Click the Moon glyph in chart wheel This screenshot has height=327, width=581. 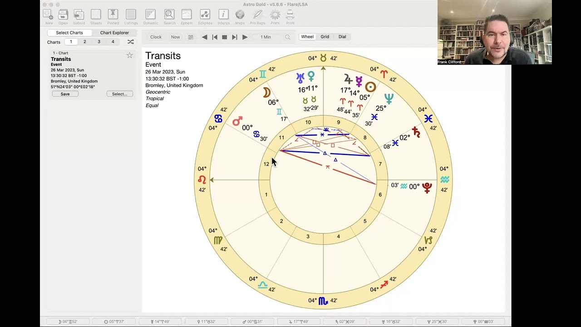click(267, 93)
